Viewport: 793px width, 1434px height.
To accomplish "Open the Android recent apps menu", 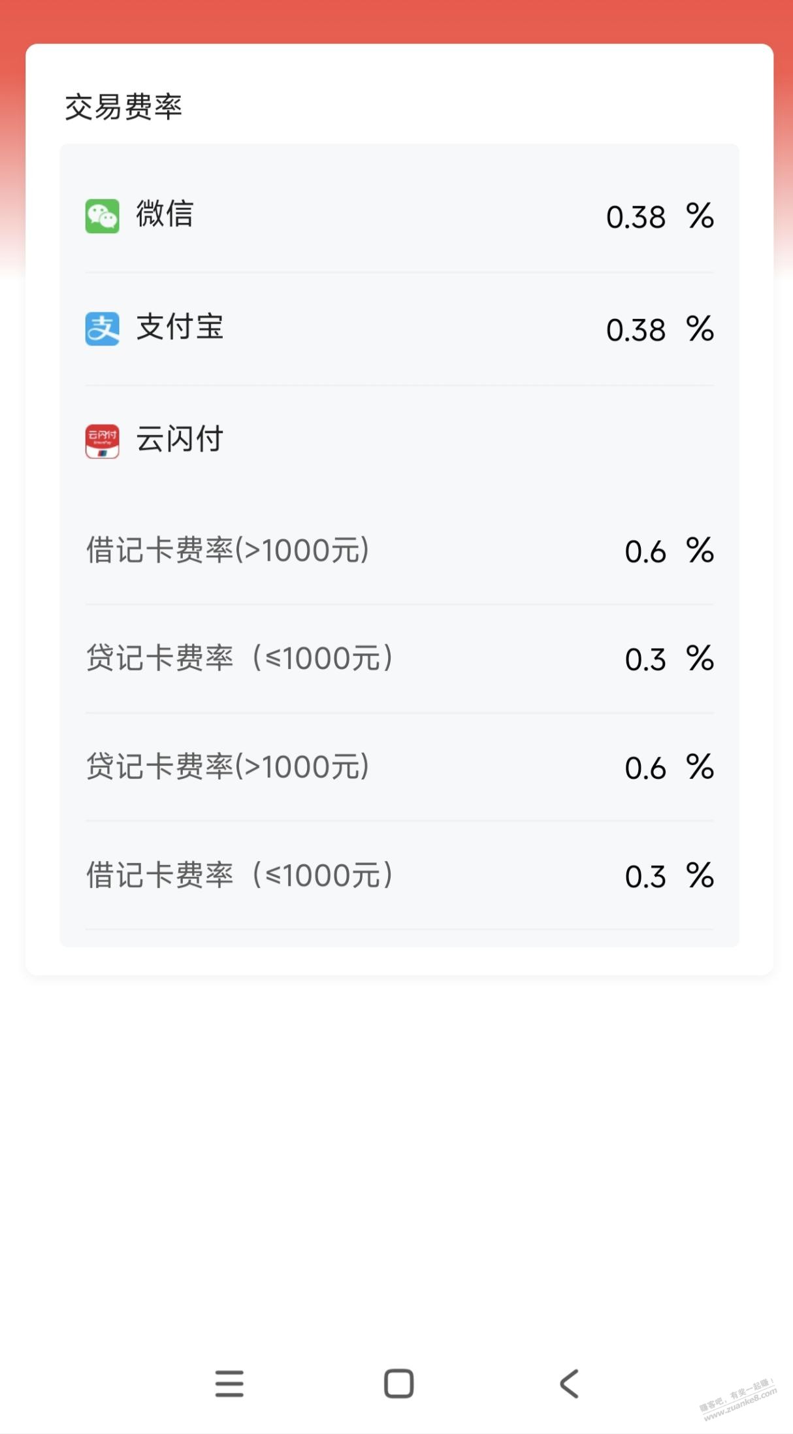I will [229, 1383].
